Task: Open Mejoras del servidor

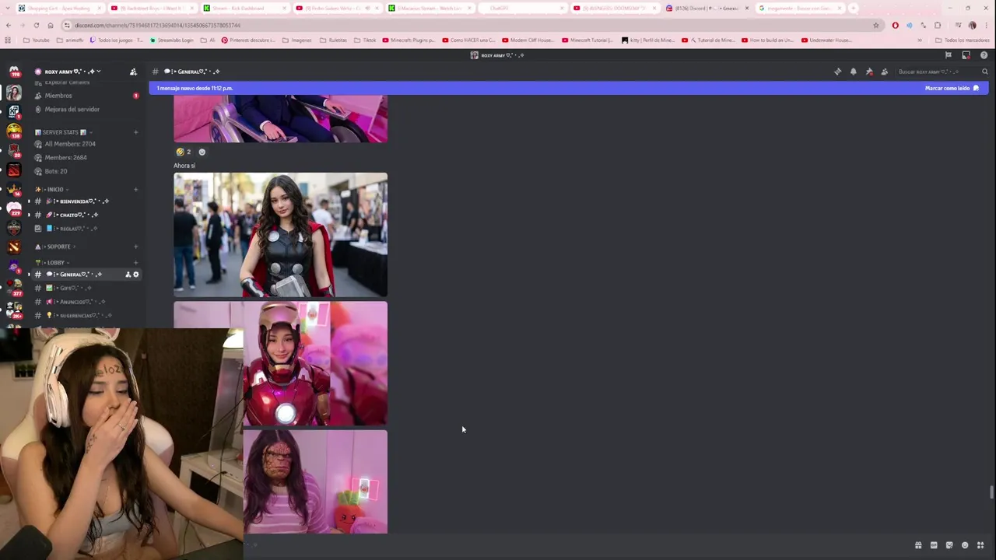Action: pyautogui.click(x=86, y=110)
